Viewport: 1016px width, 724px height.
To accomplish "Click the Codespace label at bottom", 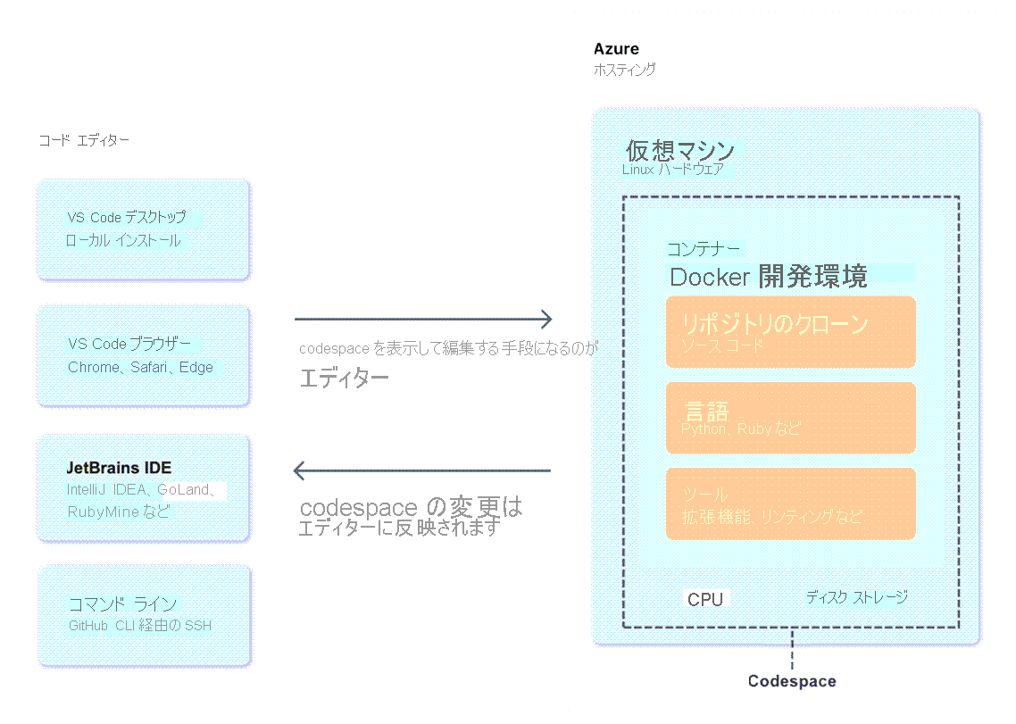I will coord(791,680).
